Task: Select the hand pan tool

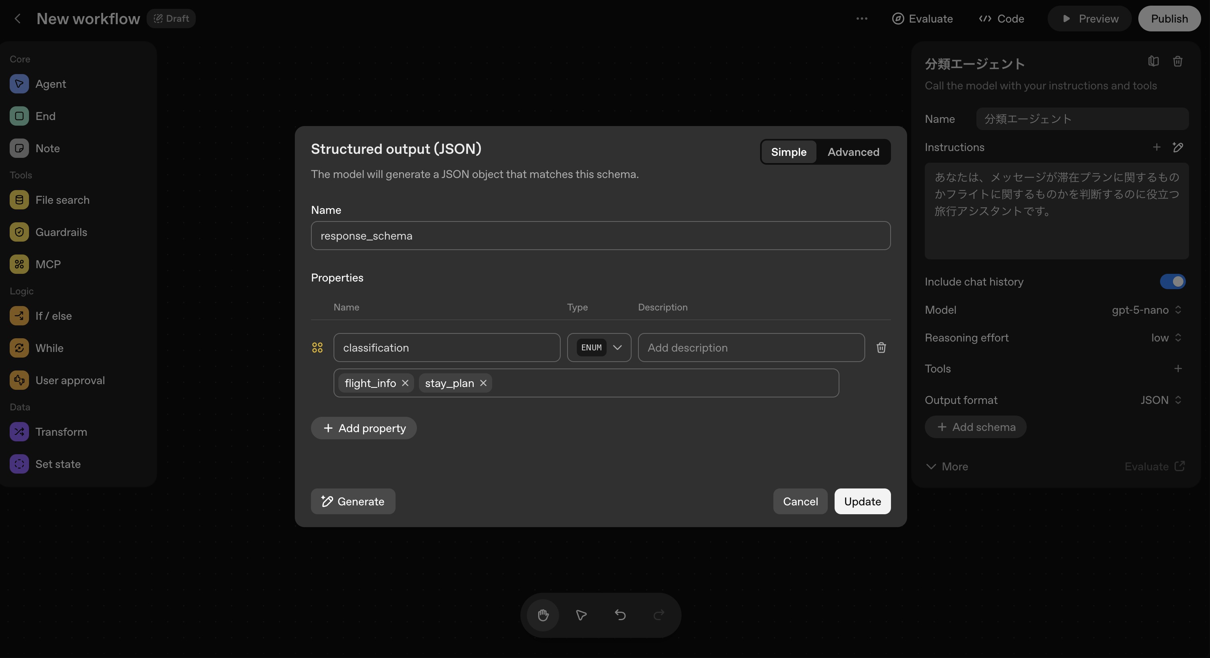Action: 543,615
